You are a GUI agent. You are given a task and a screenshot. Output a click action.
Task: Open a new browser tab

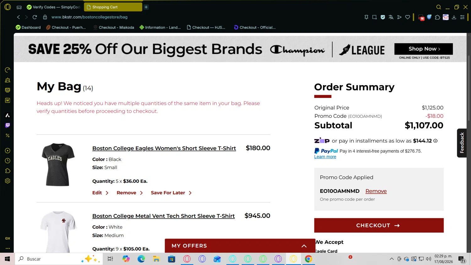coord(146,7)
